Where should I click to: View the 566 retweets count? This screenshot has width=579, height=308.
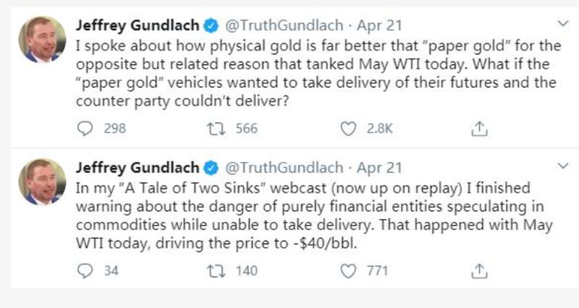(x=247, y=129)
